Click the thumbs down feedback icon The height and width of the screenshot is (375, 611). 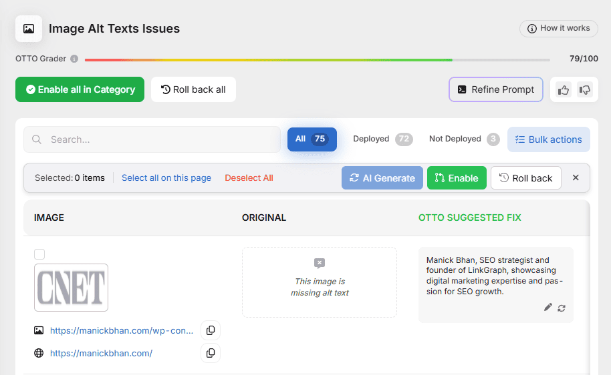pyautogui.click(x=585, y=89)
